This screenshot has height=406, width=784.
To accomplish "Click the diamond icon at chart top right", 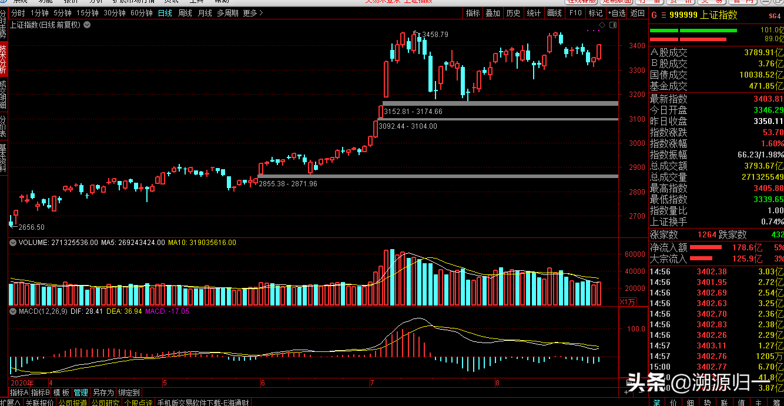I will click(x=602, y=25).
